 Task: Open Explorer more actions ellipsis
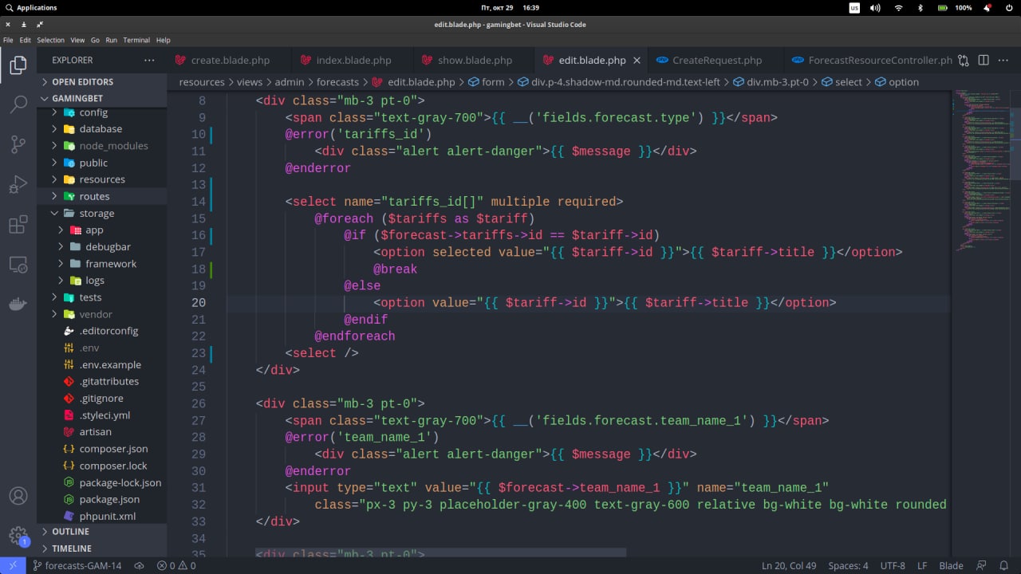[149, 60]
